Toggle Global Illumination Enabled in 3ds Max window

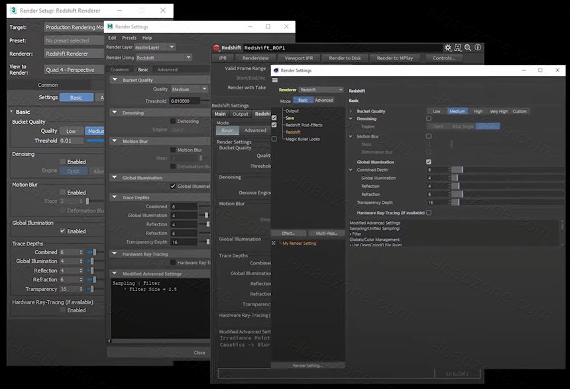tap(62, 231)
